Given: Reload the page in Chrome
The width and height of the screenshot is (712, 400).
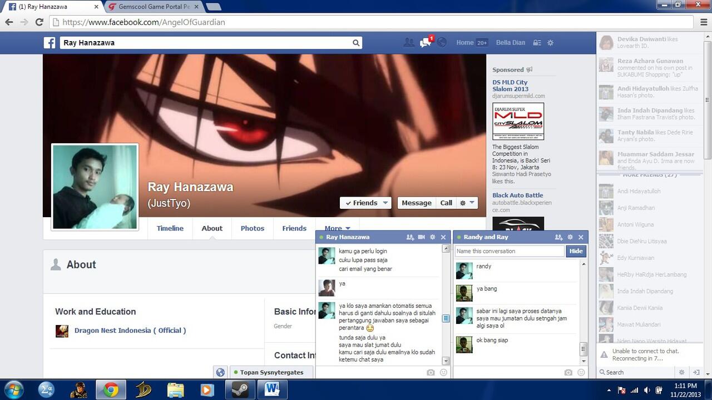Looking at the screenshot, I should click(39, 22).
